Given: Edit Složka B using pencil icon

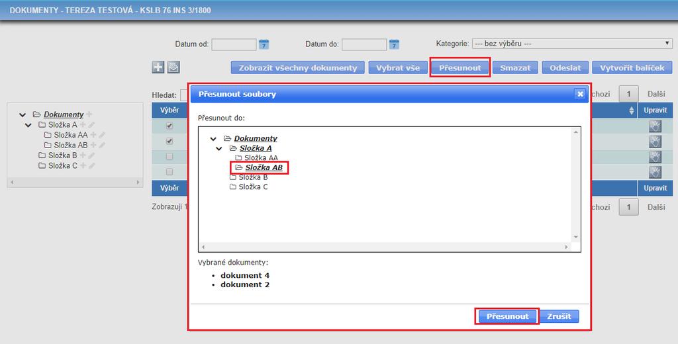Looking at the screenshot, I should pos(91,155).
